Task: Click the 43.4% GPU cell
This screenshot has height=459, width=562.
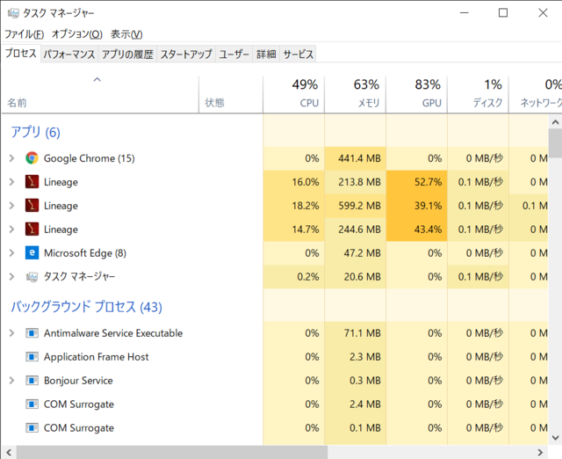Action: click(417, 229)
